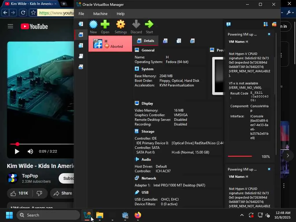
Task: Click the Share button on YouTube
Action: coord(62,193)
